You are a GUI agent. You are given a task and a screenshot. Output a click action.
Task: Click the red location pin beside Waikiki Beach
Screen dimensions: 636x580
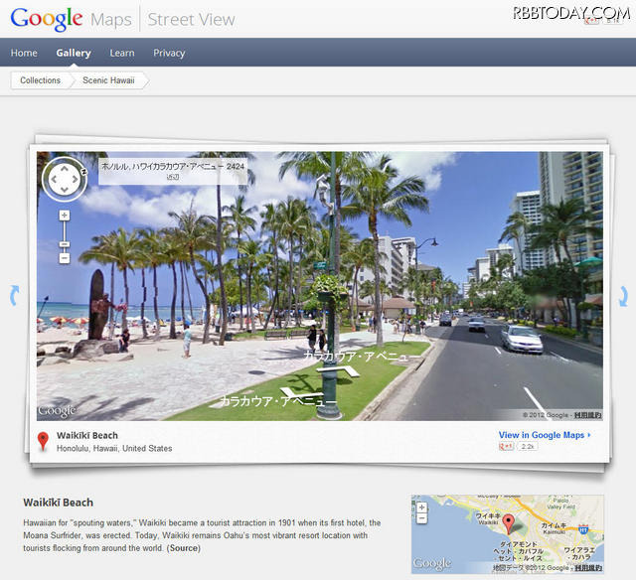click(43, 441)
